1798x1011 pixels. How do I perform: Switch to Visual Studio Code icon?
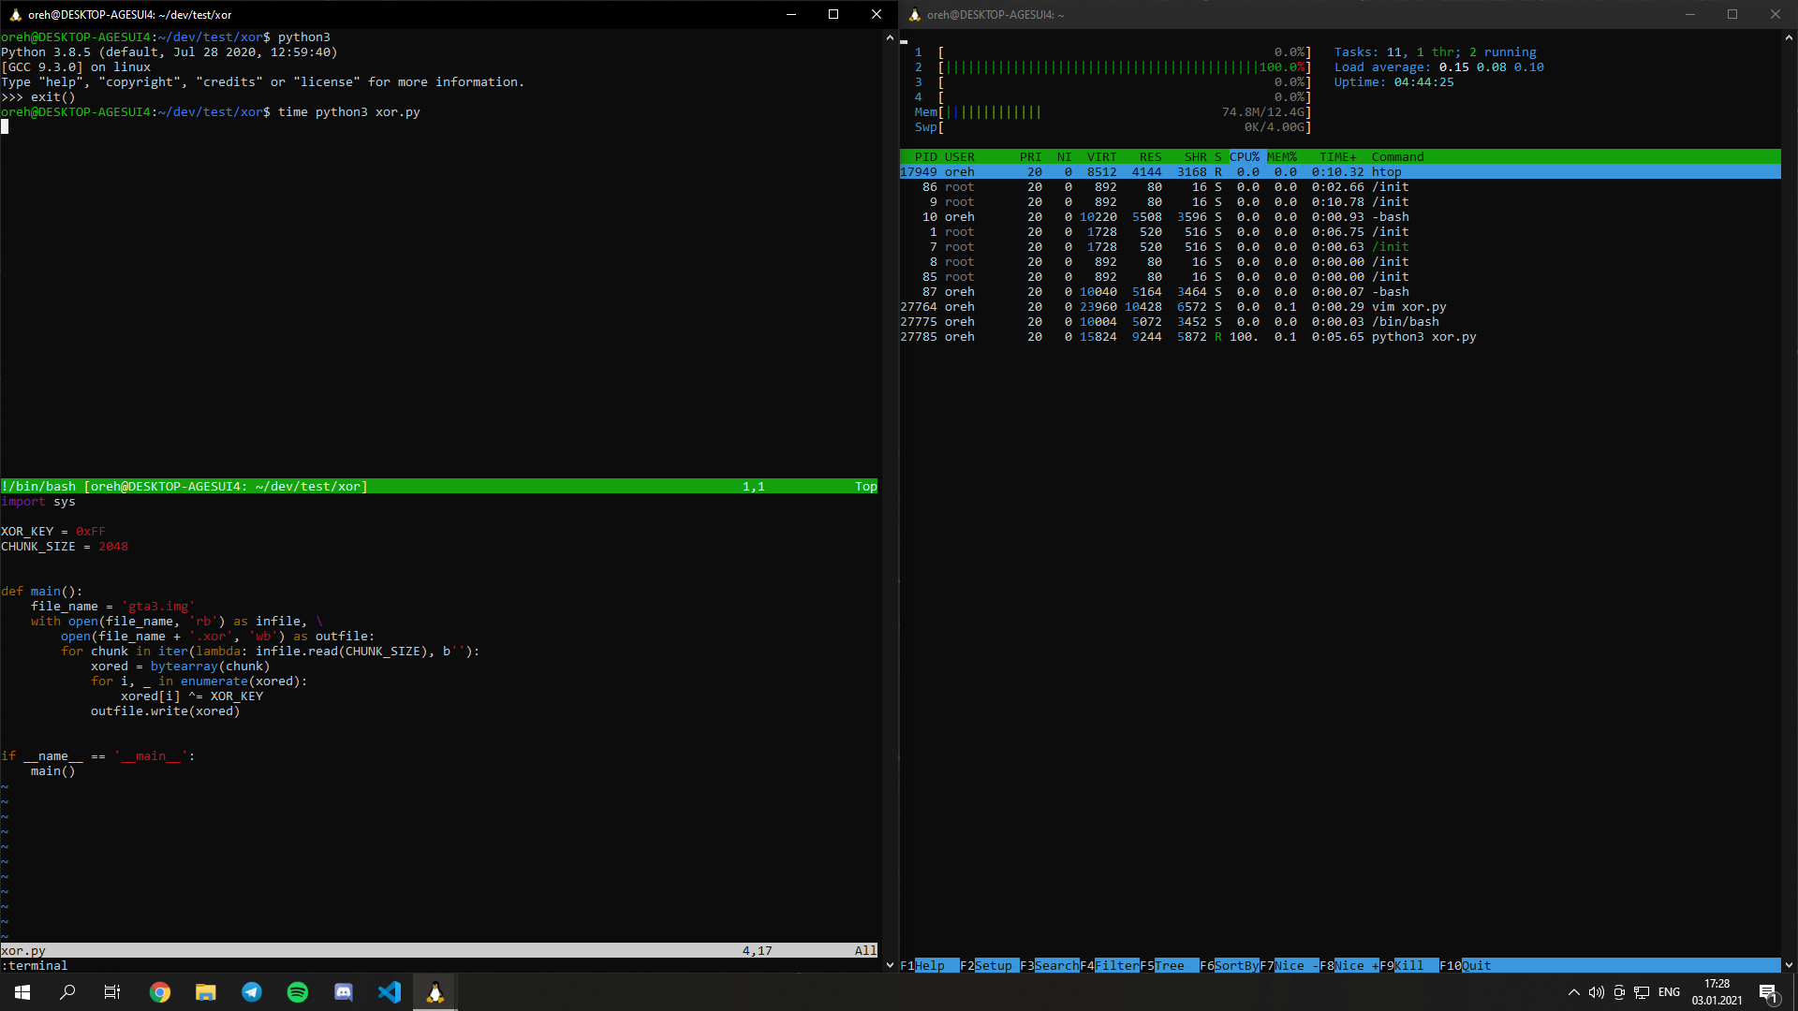pos(390,992)
